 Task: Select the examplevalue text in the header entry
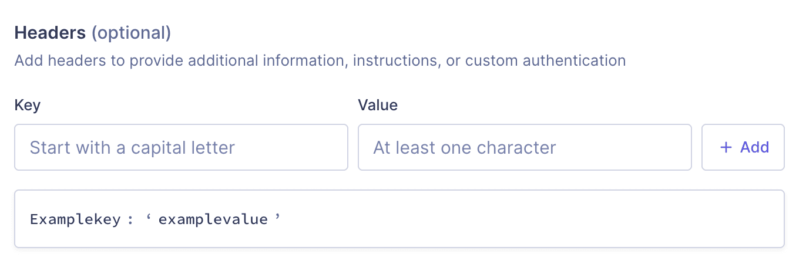click(x=213, y=219)
